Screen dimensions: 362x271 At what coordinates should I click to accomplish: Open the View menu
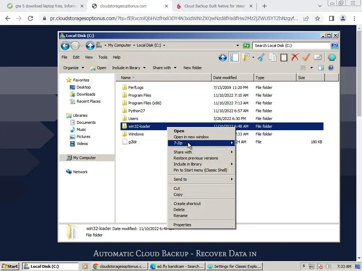tap(89, 57)
